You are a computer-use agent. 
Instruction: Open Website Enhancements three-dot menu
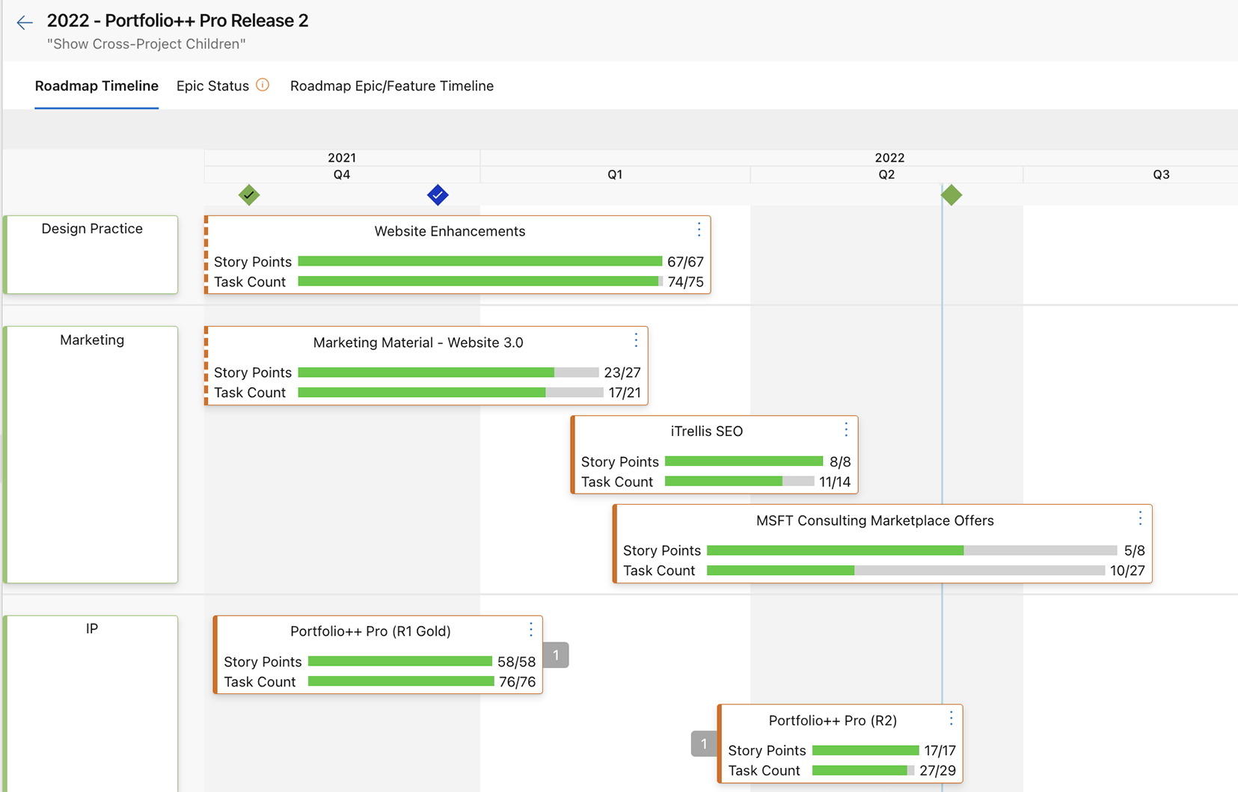tap(699, 229)
